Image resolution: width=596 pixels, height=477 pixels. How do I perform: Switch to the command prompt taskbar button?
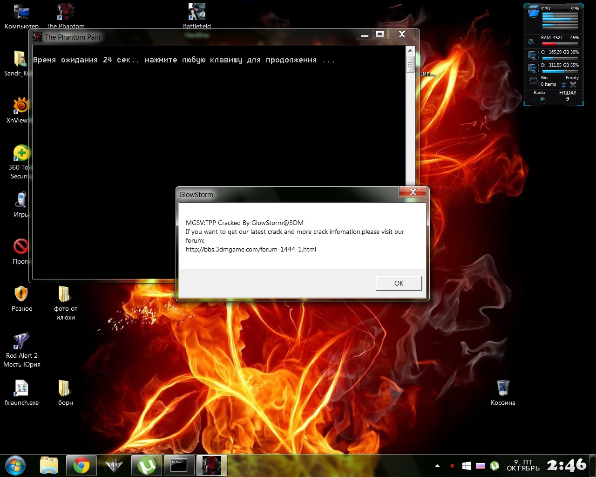[x=179, y=465]
